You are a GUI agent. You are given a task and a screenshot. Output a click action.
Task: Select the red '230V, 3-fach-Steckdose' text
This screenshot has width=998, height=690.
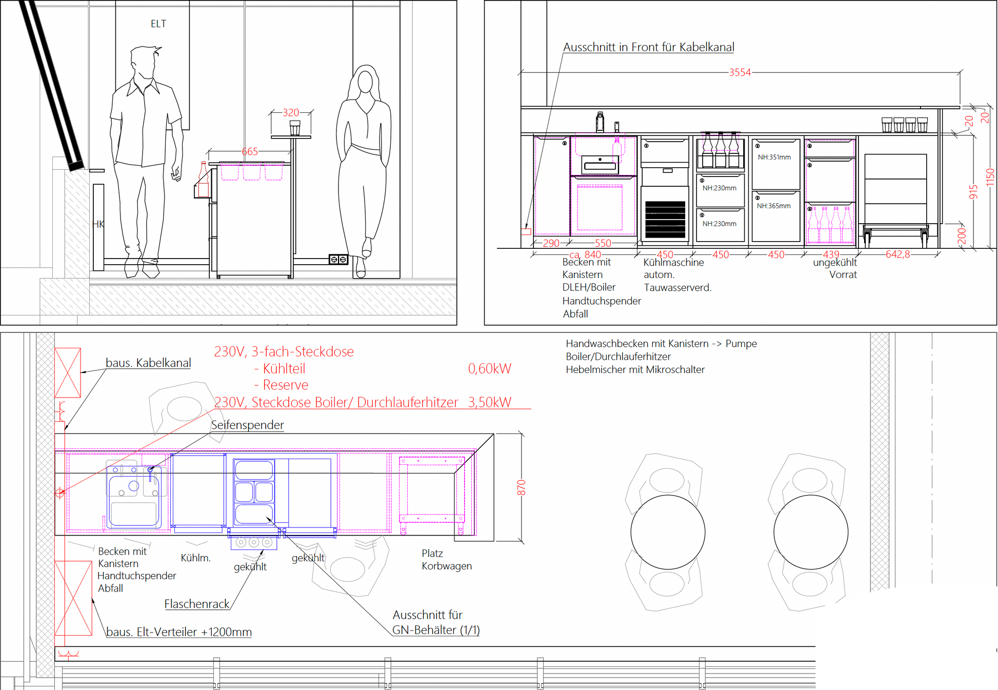tap(284, 351)
